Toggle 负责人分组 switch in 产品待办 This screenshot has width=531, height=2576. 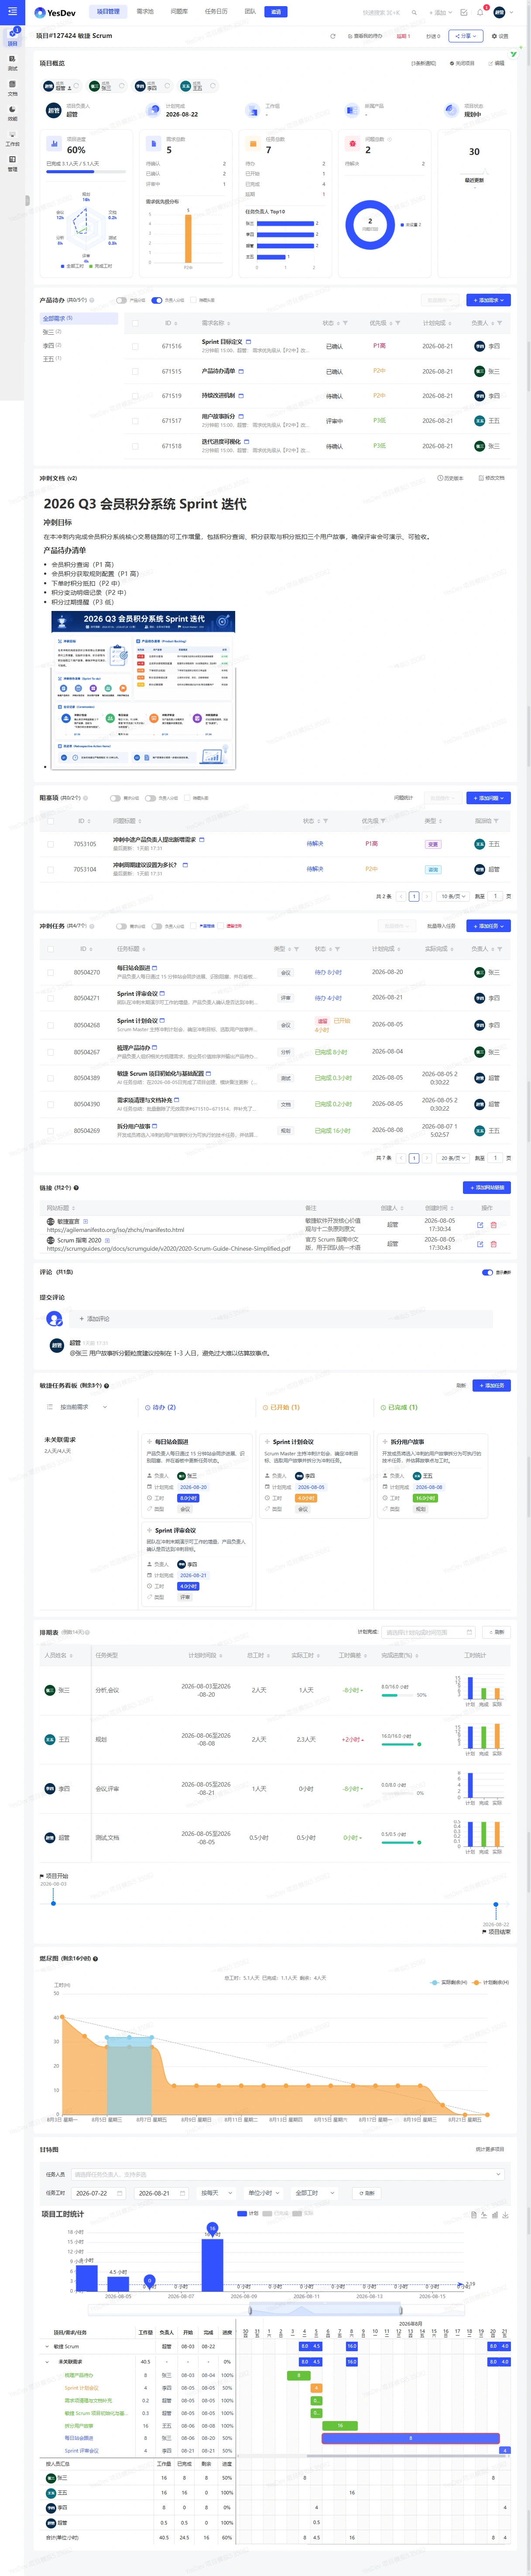click(157, 300)
